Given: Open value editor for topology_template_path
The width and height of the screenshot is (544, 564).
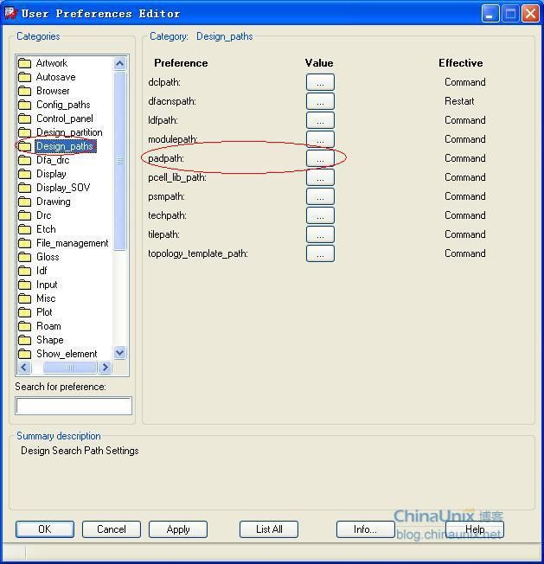Looking at the screenshot, I should [320, 253].
